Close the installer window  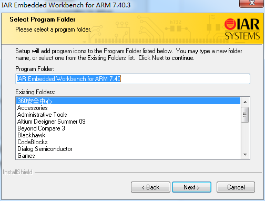coord(252,3)
